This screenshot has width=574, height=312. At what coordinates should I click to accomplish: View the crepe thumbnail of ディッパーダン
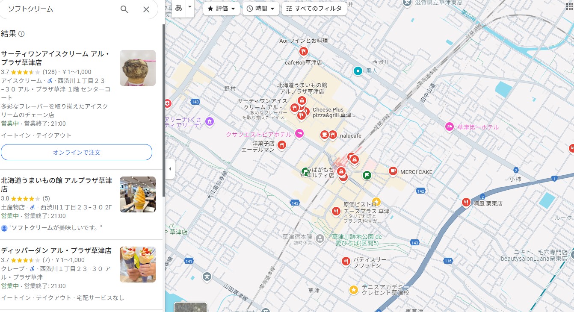click(x=138, y=265)
